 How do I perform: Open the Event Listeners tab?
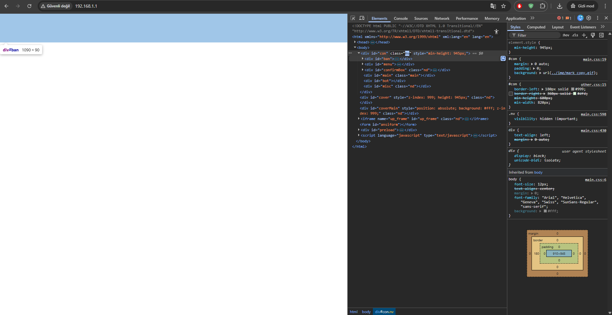click(583, 27)
